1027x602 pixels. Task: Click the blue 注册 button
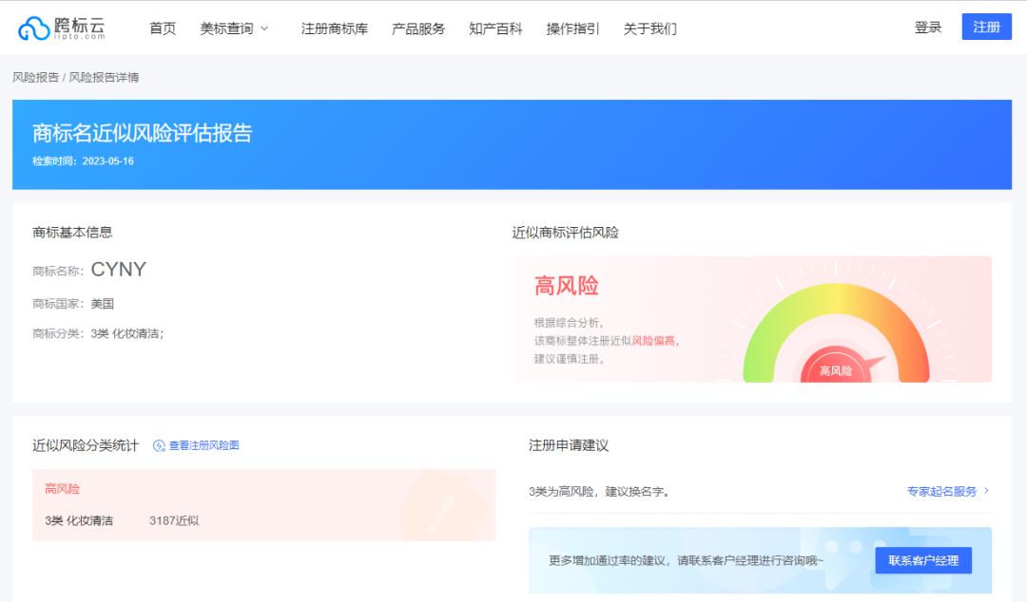986,27
